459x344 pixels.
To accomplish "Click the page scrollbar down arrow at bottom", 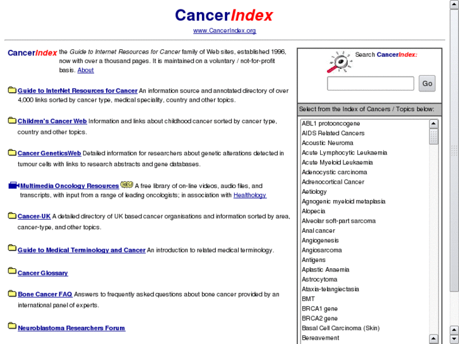I will click(x=455, y=339).
